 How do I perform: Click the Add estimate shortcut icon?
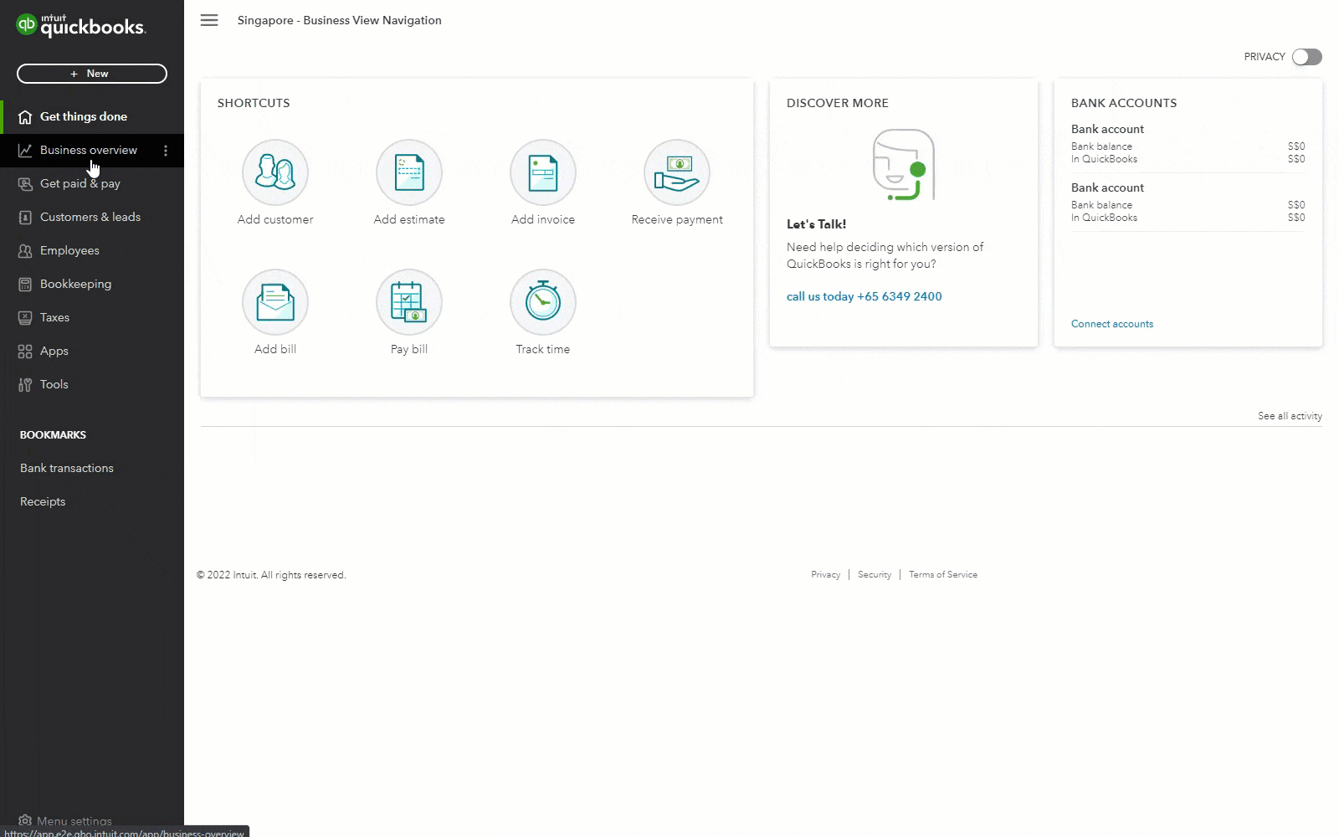[408, 172]
